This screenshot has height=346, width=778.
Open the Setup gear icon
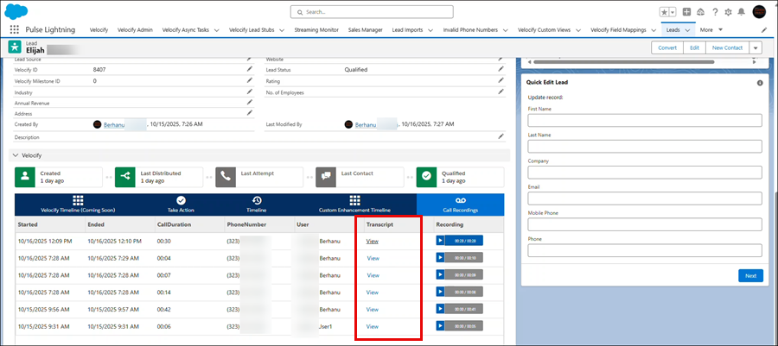[728, 12]
